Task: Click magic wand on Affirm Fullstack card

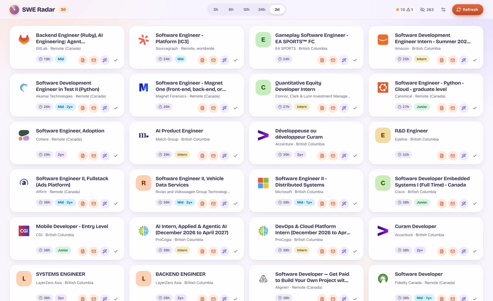Action: [x=105, y=204]
